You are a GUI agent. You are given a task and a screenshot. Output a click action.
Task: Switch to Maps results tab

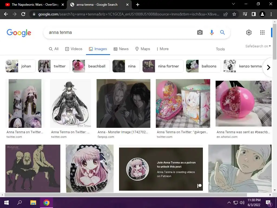pos(143,49)
